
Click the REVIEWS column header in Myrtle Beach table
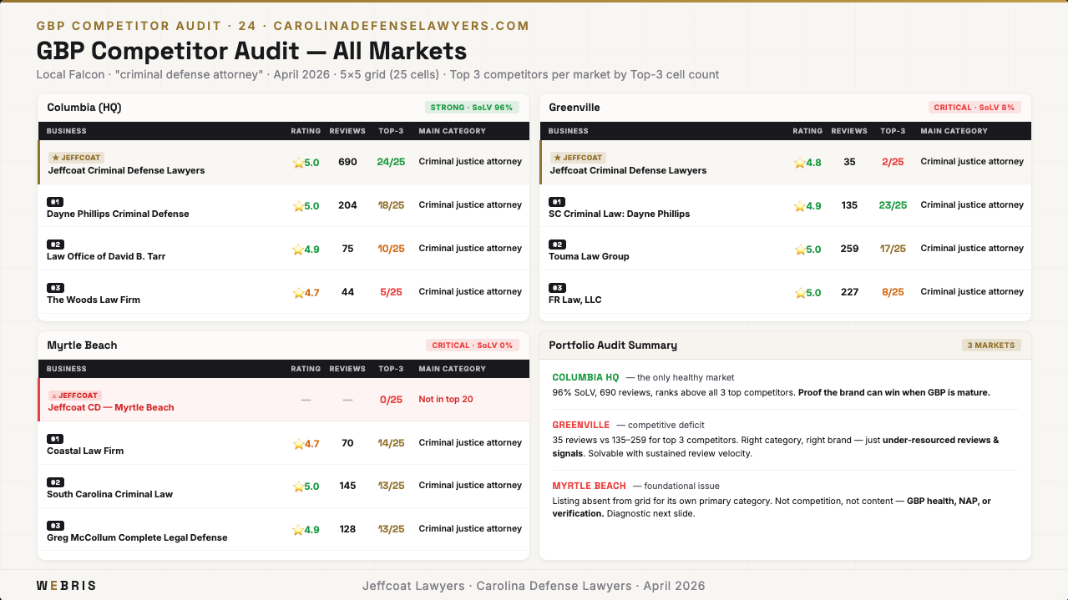(x=347, y=369)
